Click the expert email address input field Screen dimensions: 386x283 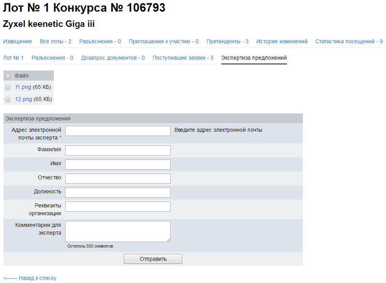[x=118, y=131]
